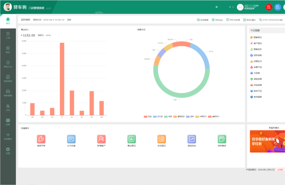Open the 余额不足 reminder
The image size is (285, 185).
pos(256,67)
